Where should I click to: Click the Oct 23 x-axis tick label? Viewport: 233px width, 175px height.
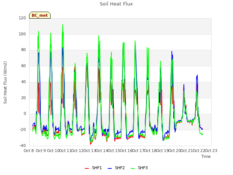click(211, 151)
